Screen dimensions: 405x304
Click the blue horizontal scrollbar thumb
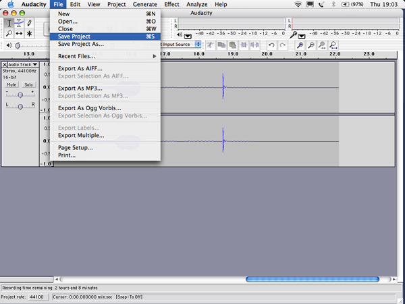pos(313,279)
